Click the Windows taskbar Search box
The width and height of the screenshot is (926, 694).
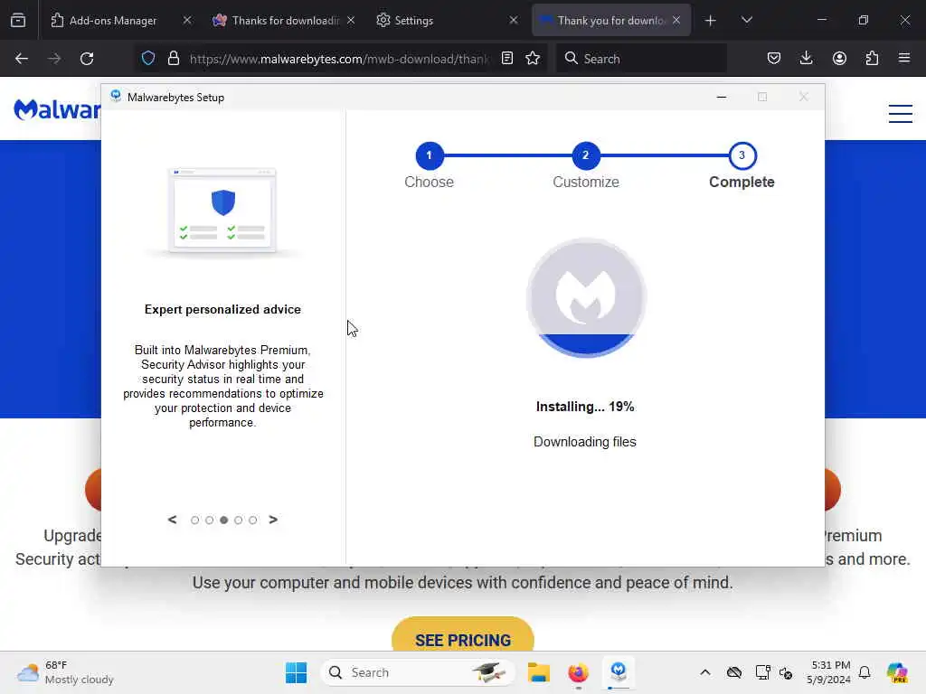click(418, 672)
